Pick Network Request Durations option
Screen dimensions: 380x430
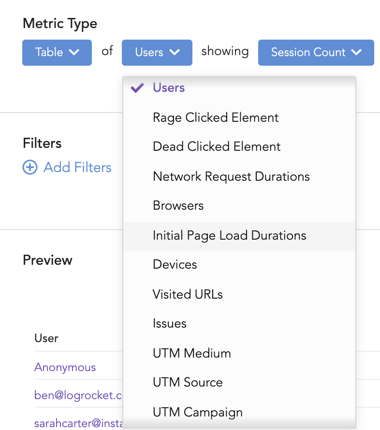point(231,176)
